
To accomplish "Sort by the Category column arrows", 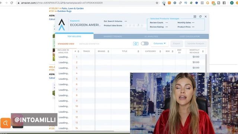I will click(x=160, y=51).
